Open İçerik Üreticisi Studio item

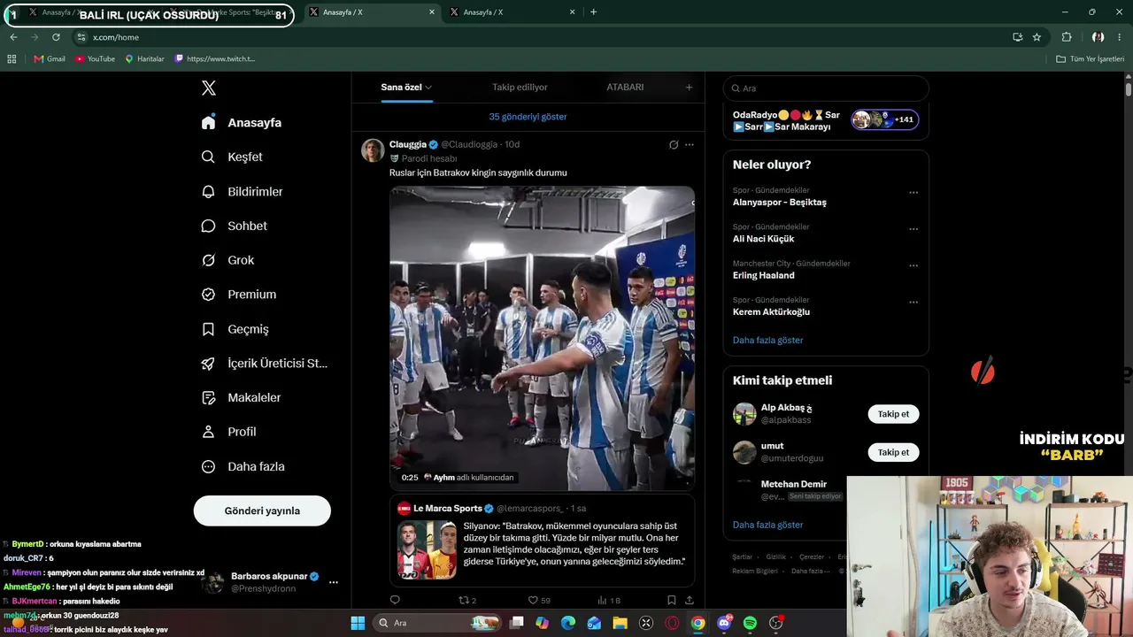coord(265,363)
